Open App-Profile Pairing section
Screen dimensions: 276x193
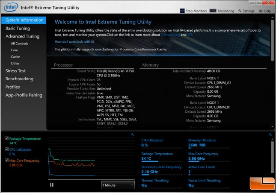coord(24,95)
